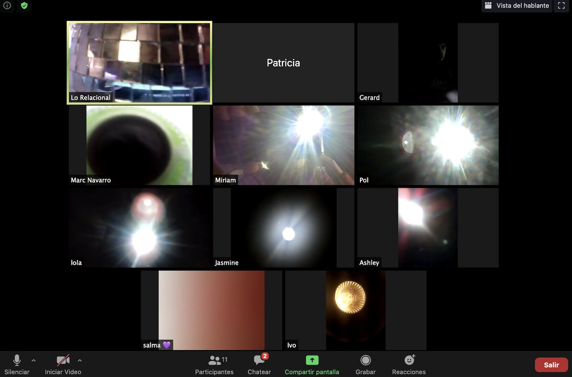Open the Chatear chat panel
The image size is (572, 377).
pyautogui.click(x=259, y=365)
